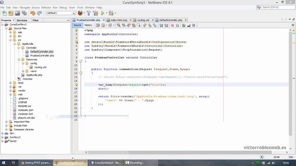Viewport: 296px width, 166px height.
Task: Click the New File toolbar icon
Action: click(x=5, y=13)
